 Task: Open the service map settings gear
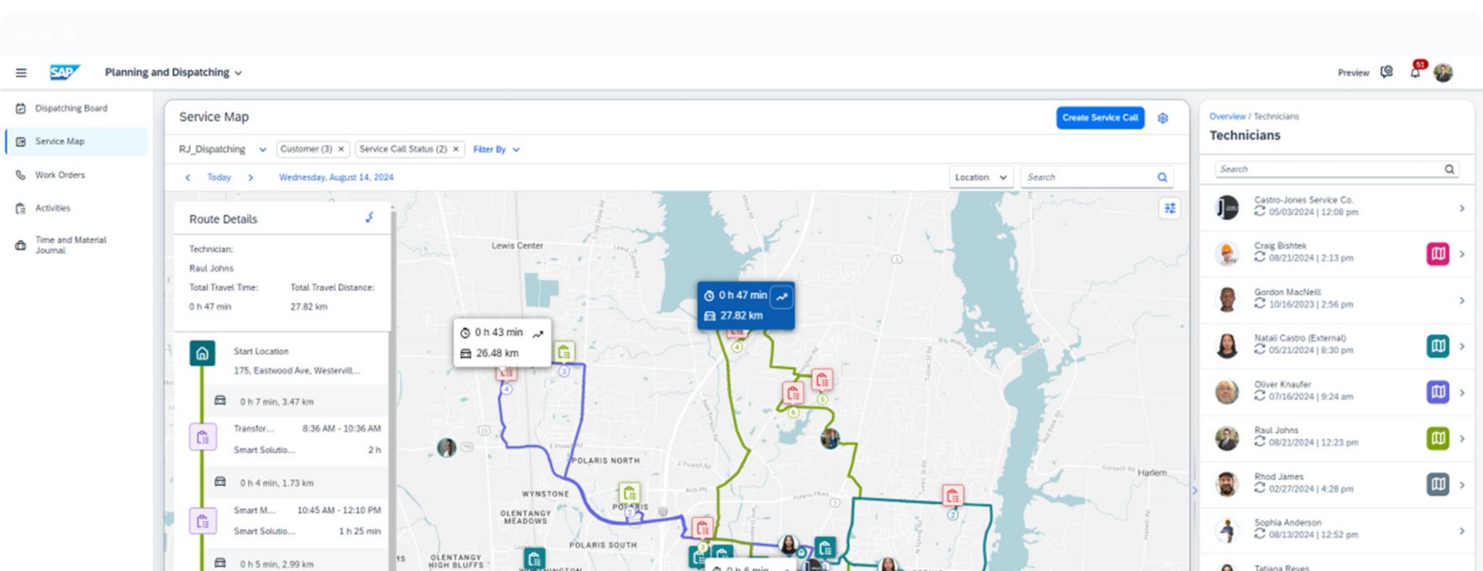(1163, 118)
